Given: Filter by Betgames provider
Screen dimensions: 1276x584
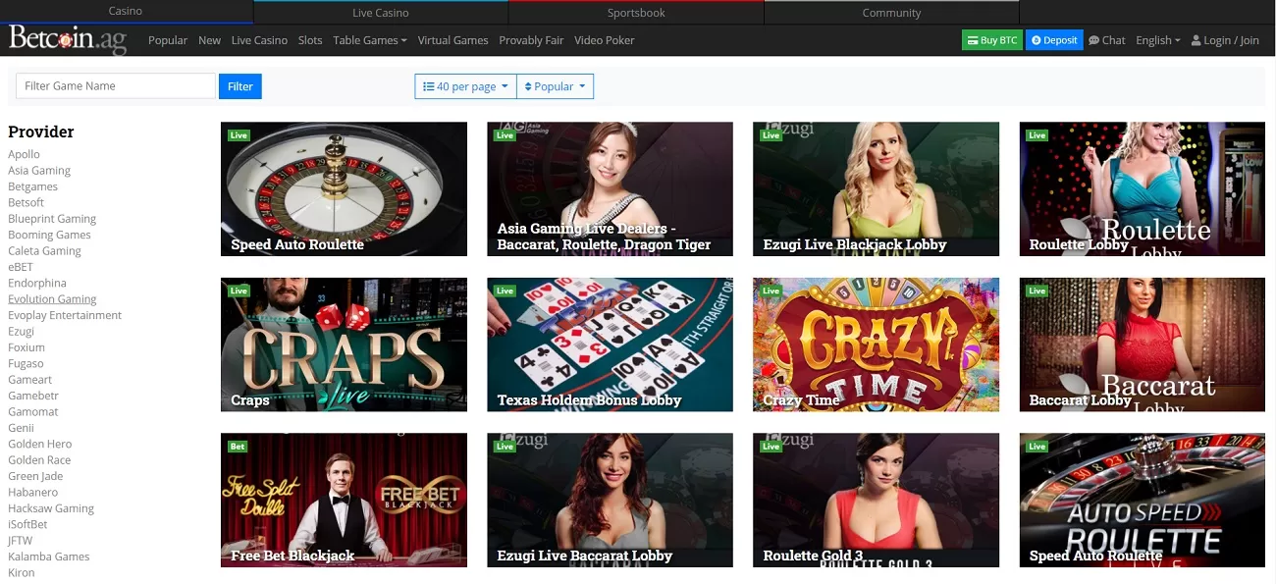Looking at the screenshot, I should coord(33,186).
